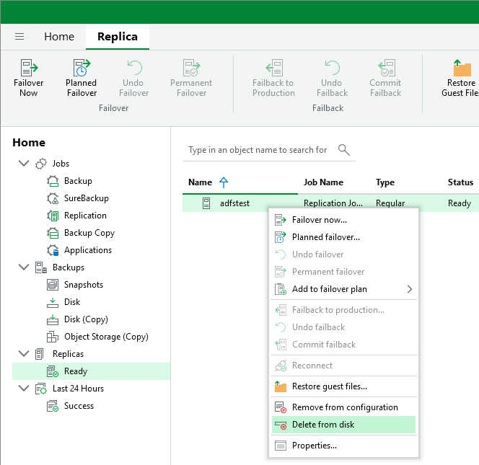Viewport: 479px width, 465px height.
Task: Click the Restore Guest Files ribbon button
Action: [x=461, y=78]
